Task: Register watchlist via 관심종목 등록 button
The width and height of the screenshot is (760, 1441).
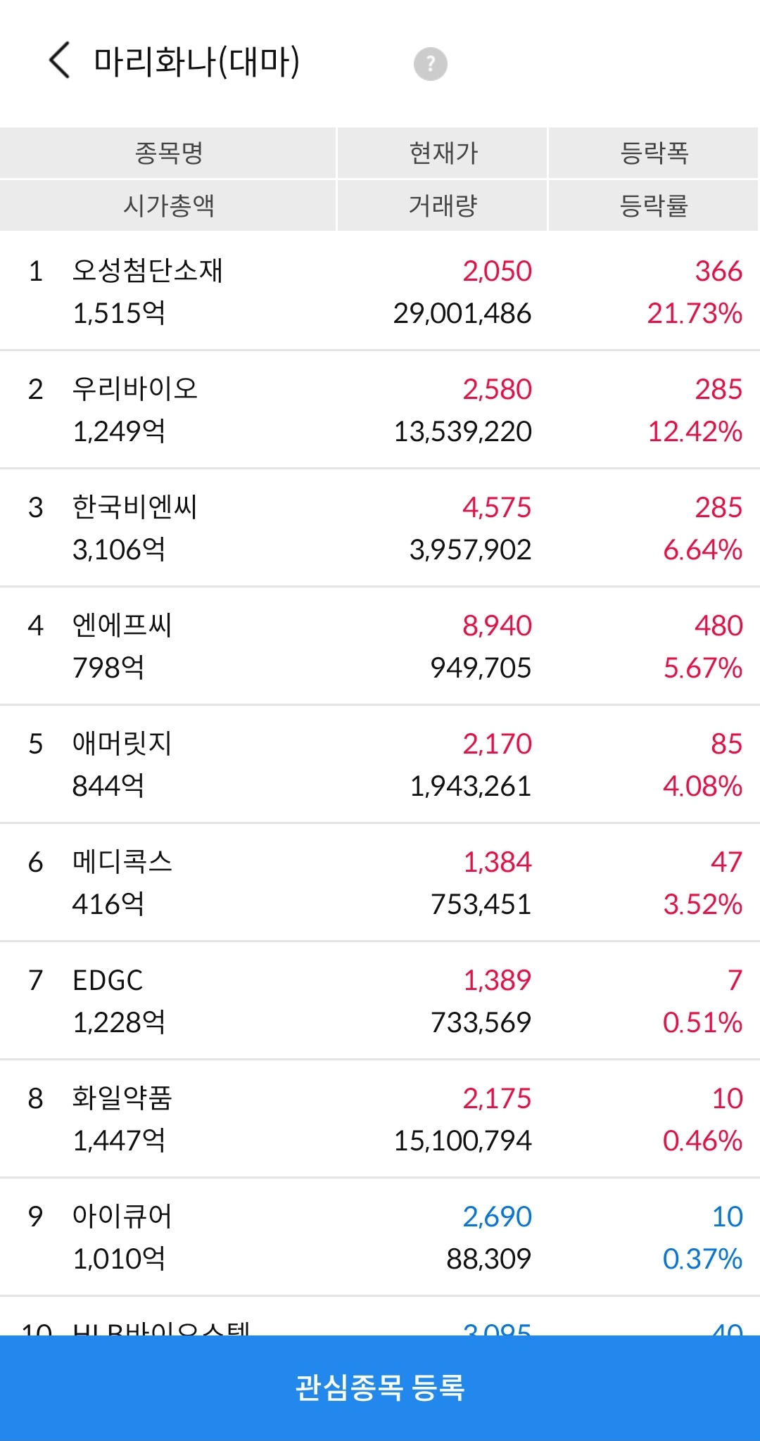Action: click(380, 1388)
